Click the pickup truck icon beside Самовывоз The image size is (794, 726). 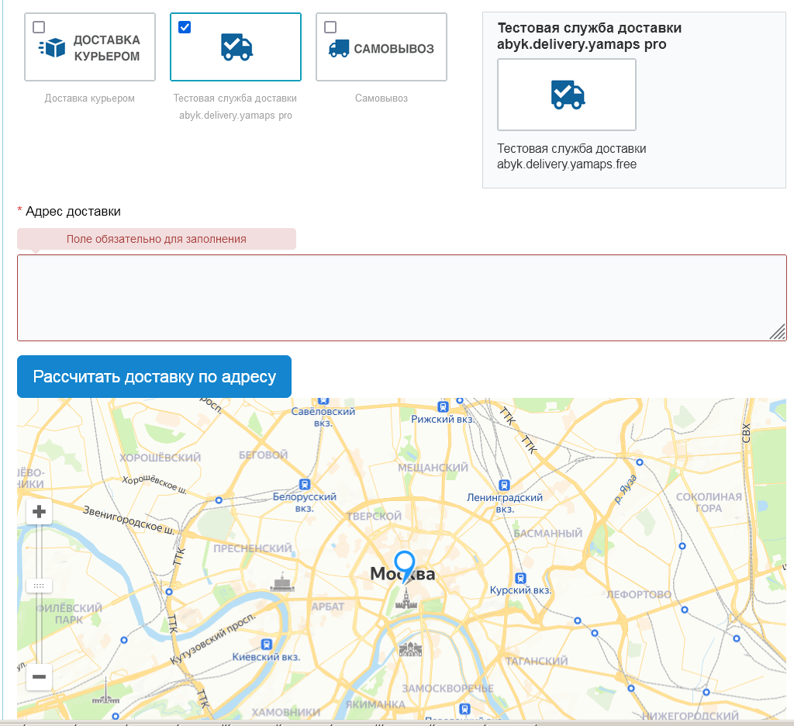tap(339, 48)
